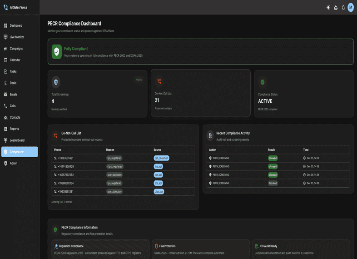Click the Compliance Status green check icon
This screenshot has width=357, height=259.
pos(263,82)
